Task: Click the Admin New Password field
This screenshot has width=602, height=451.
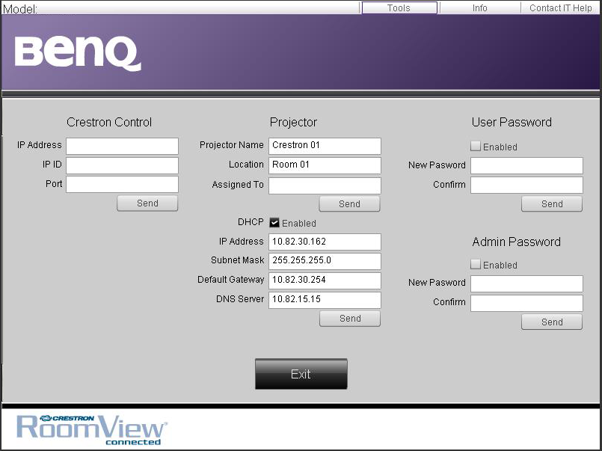Action: pos(526,283)
